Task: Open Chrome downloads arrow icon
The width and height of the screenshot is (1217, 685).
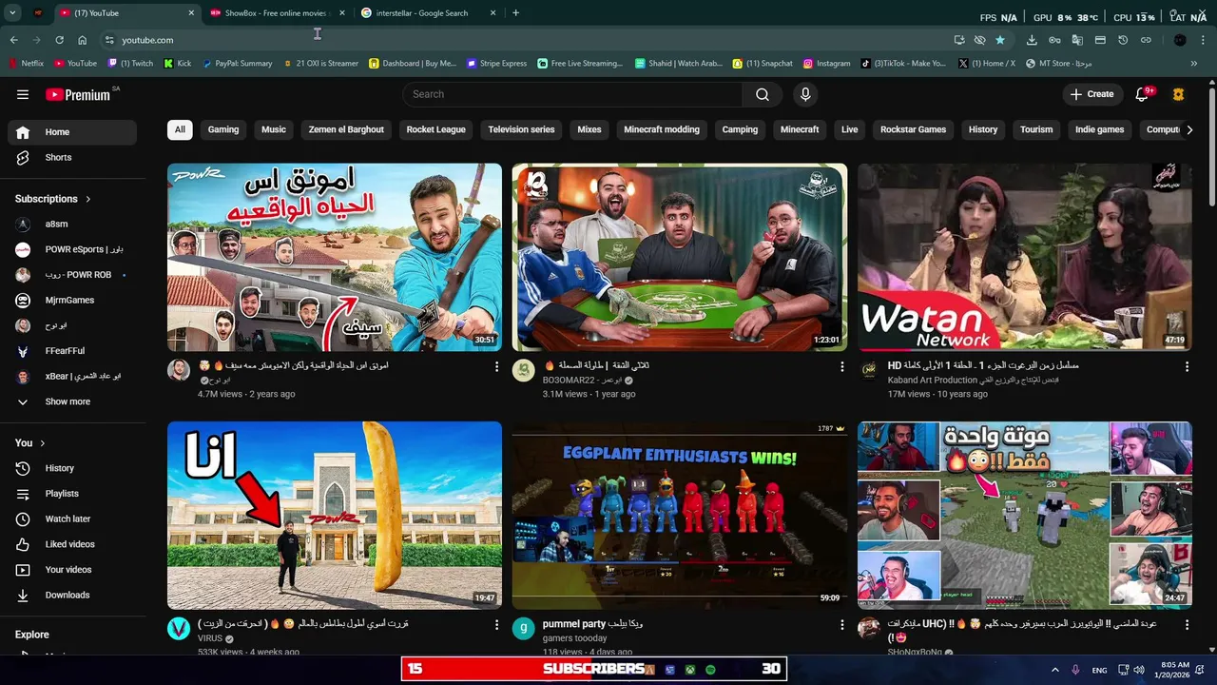Action: coord(1032,40)
